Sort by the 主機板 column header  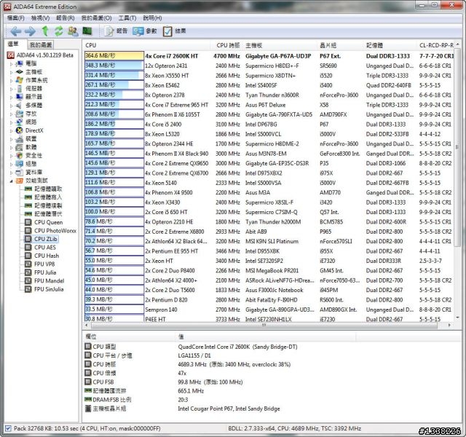pos(280,45)
